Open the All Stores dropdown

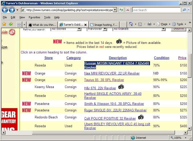[79, 29]
